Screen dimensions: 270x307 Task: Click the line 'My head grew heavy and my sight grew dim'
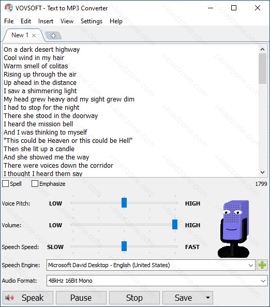69,99
